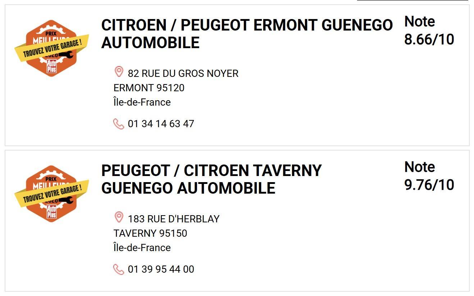Click the Auto Plus logo on the Taverny garage badge
Viewport: 474px width, 296px height.
51,212
